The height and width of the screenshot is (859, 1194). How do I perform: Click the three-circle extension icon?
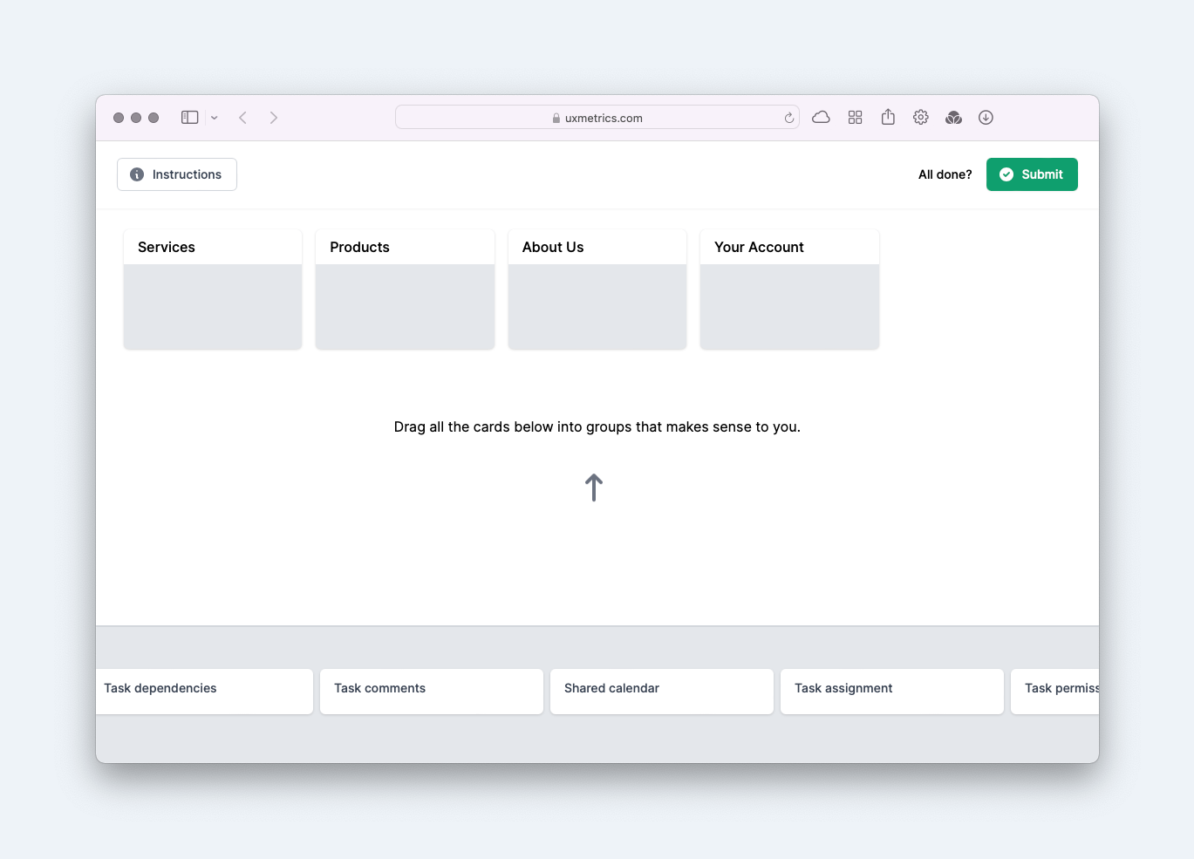pyautogui.click(x=953, y=118)
